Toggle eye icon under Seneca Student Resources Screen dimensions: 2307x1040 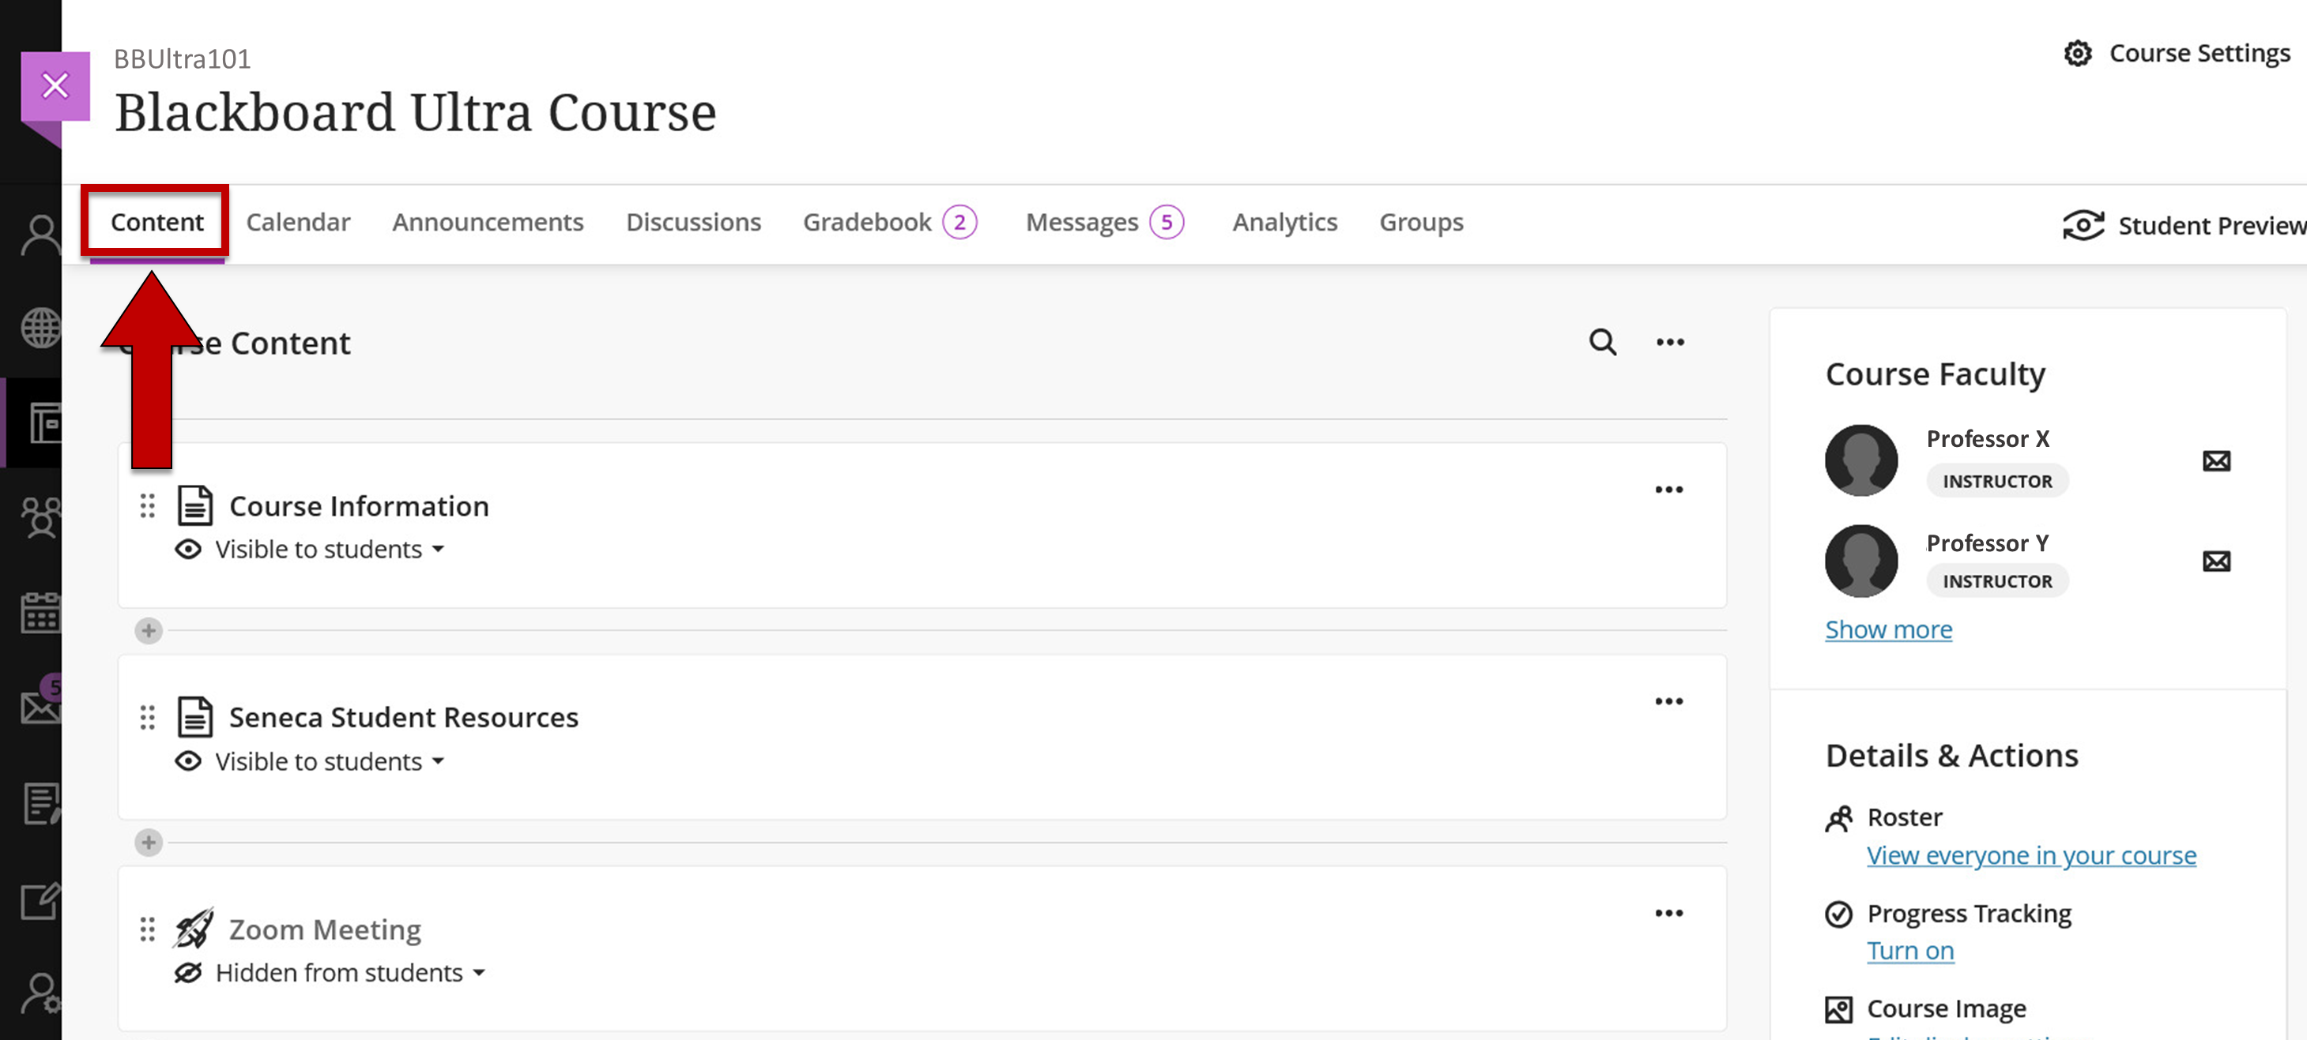[x=188, y=760]
